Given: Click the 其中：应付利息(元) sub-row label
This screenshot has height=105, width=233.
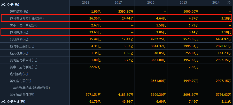Looking at the screenshot, I should [x=24, y=67].
